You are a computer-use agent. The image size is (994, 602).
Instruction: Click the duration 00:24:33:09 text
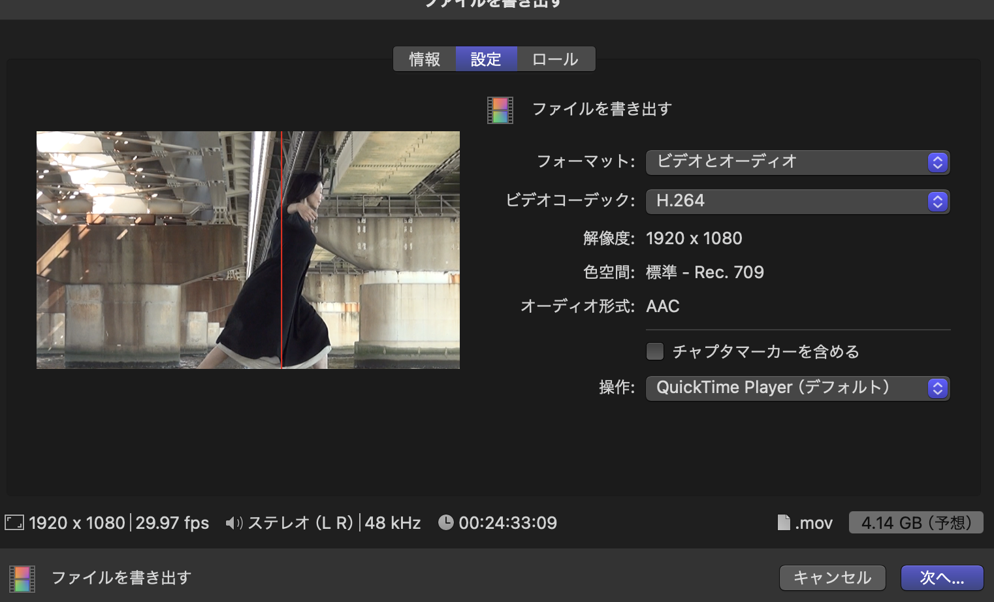(508, 523)
